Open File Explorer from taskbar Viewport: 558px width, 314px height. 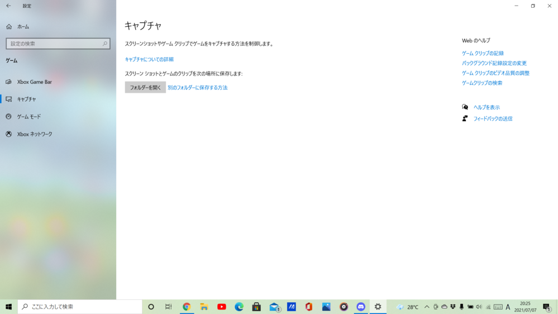[204, 307]
